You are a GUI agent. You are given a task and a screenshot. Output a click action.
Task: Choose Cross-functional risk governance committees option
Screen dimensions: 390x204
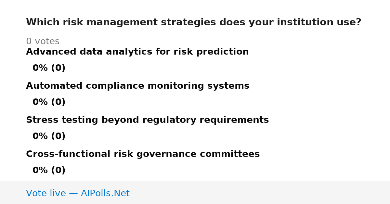pos(143,154)
